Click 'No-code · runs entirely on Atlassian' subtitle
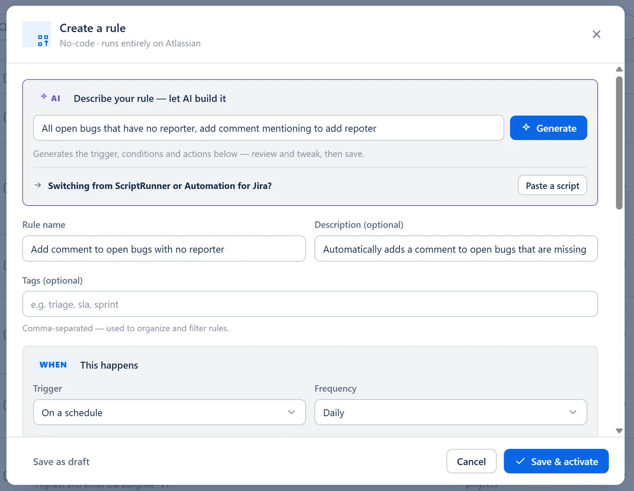 130,44
